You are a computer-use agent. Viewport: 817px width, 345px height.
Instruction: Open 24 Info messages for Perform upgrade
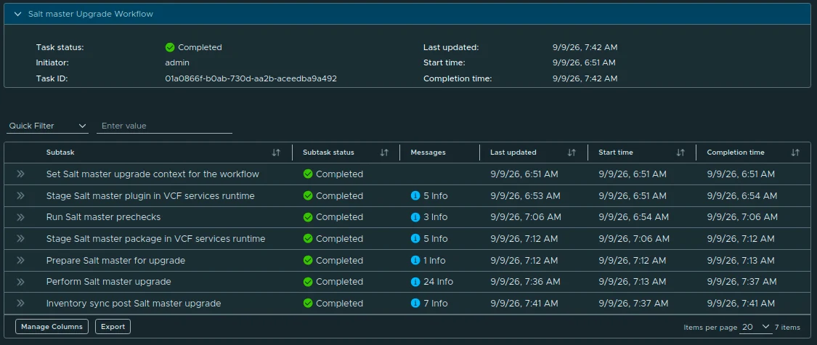point(438,281)
